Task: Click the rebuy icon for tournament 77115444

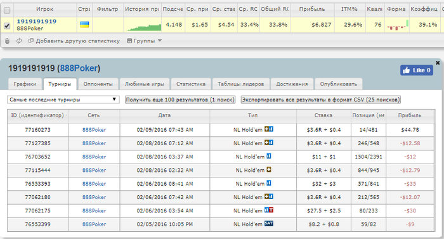Action: click(x=269, y=170)
